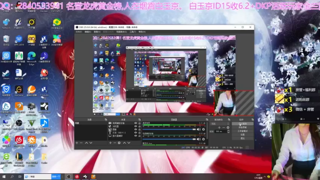Move selected source up in list
The width and height of the screenshot is (320, 180).
point(124,143)
